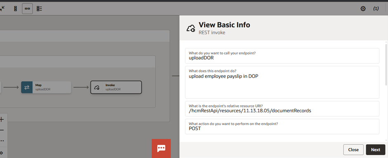This screenshot has height=158, width=388.
Task: Expand the double chevron at bottom left
Action: click(2, 152)
